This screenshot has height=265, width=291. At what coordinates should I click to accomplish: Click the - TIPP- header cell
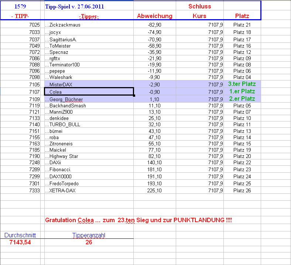(20, 16)
